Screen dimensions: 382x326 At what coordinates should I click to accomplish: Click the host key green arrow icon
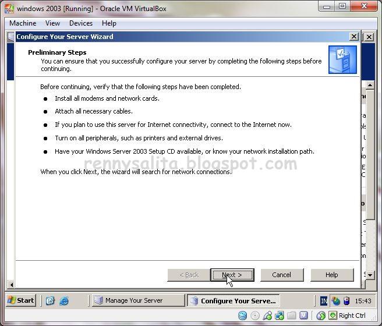tap(333, 316)
